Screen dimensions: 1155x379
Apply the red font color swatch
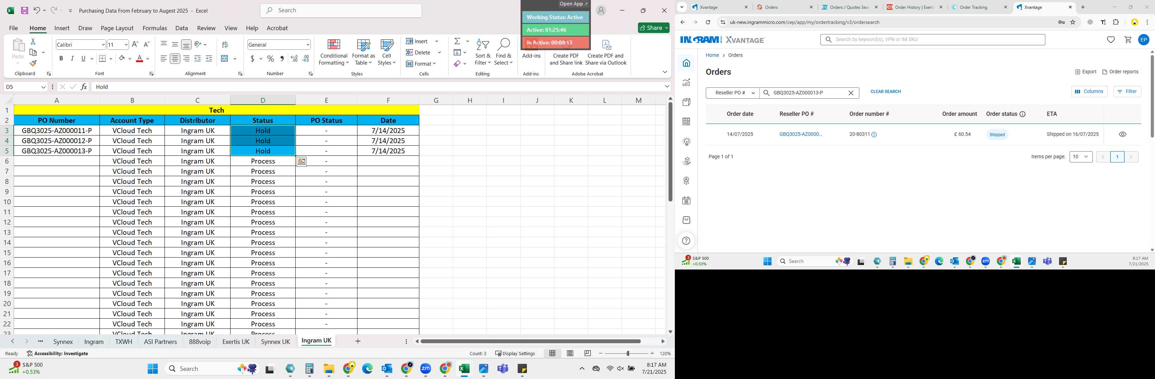pos(140,59)
